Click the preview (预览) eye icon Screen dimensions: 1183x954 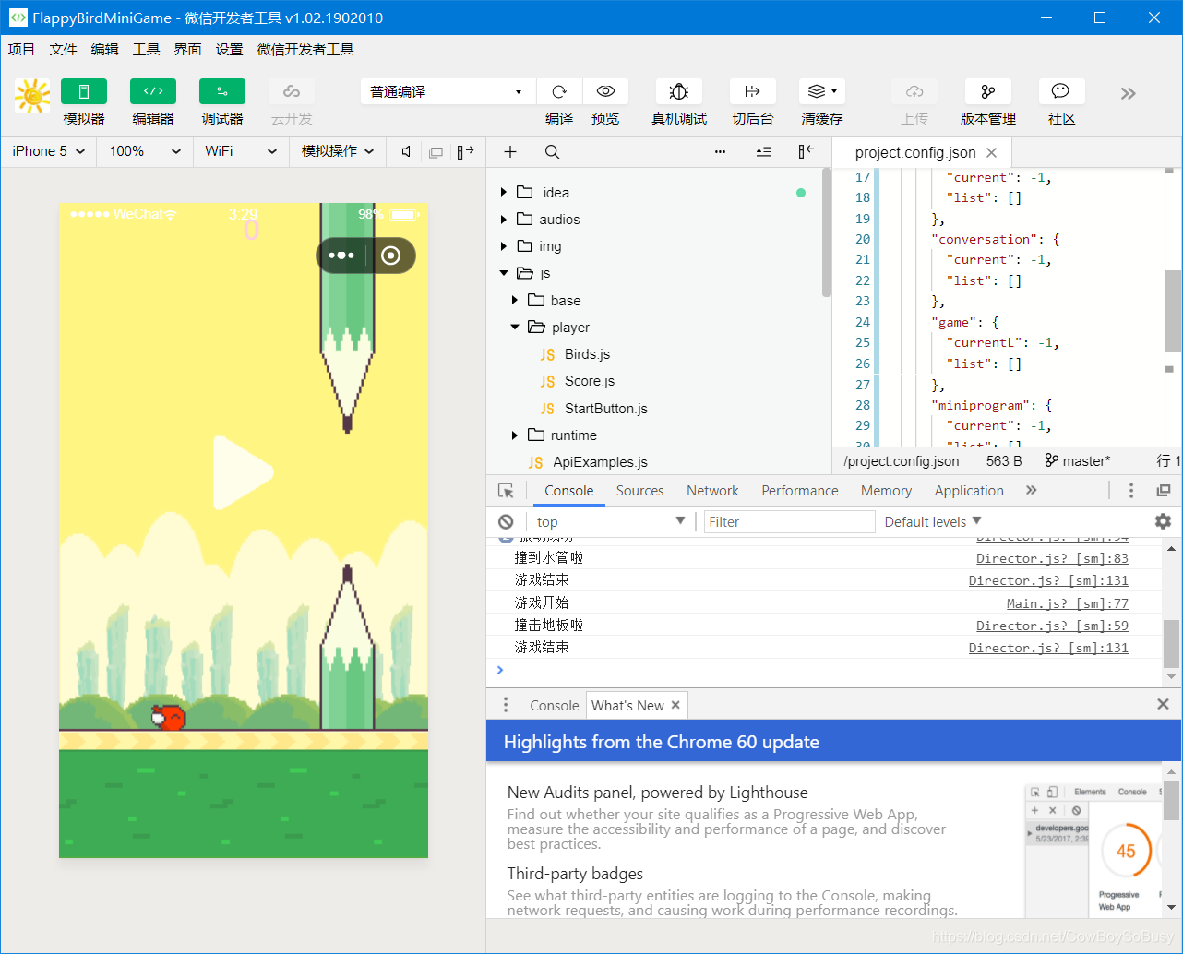(605, 91)
